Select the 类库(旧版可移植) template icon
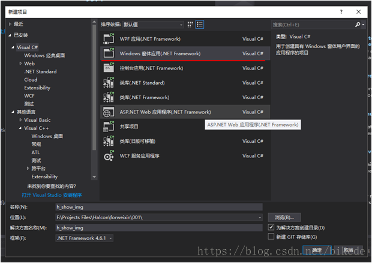The height and width of the screenshot is (263, 372). (109, 141)
